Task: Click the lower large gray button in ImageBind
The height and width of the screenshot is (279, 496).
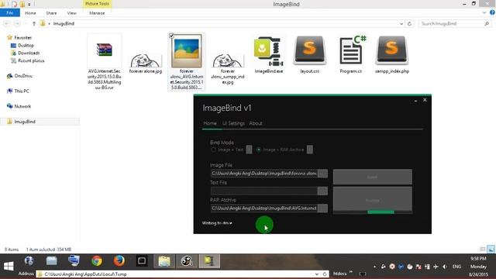Action: (x=372, y=198)
